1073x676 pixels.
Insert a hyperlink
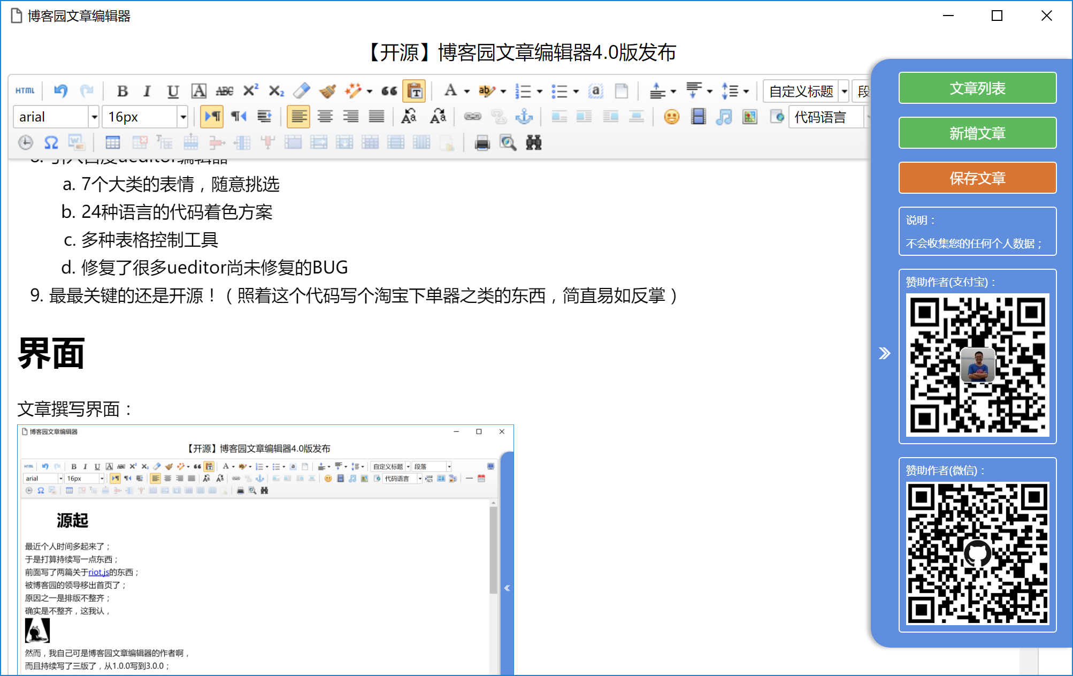click(473, 116)
